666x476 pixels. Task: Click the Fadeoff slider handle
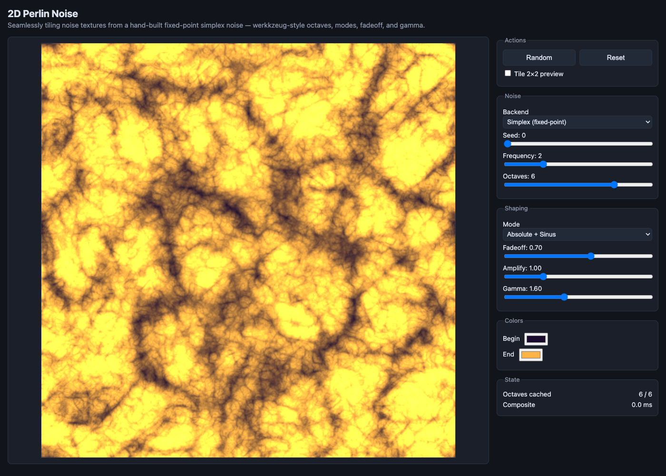(591, 256)
